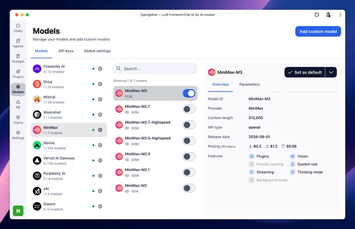The height and width of the screenshot is (229, 355).
Task: Open xAI provider settings gear
Action: click(100, 191)
